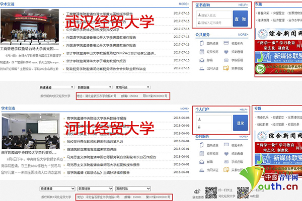Open MORE link of 公共服务 under 个人门户
Image resolution: width=302 pixels, height=201 pixels.
(244, 136)
